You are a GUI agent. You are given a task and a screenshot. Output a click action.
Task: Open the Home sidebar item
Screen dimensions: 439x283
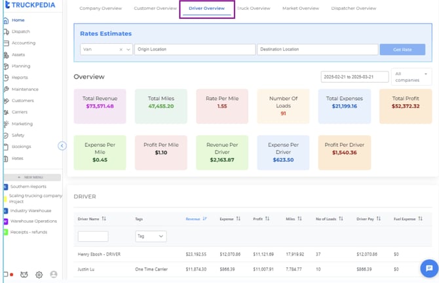tap(18, 20)
